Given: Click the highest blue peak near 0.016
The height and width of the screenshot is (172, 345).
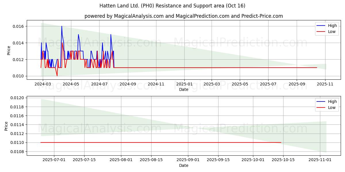Looking at the screenshot, I should [62, 26].
